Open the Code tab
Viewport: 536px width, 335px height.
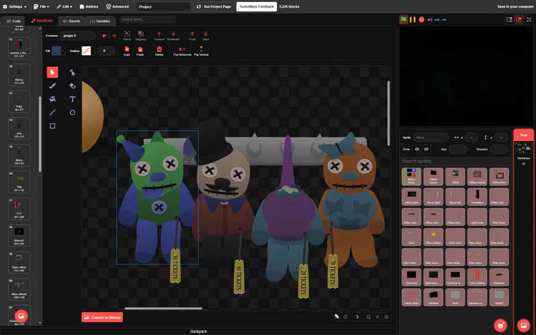tap(14, 21)
